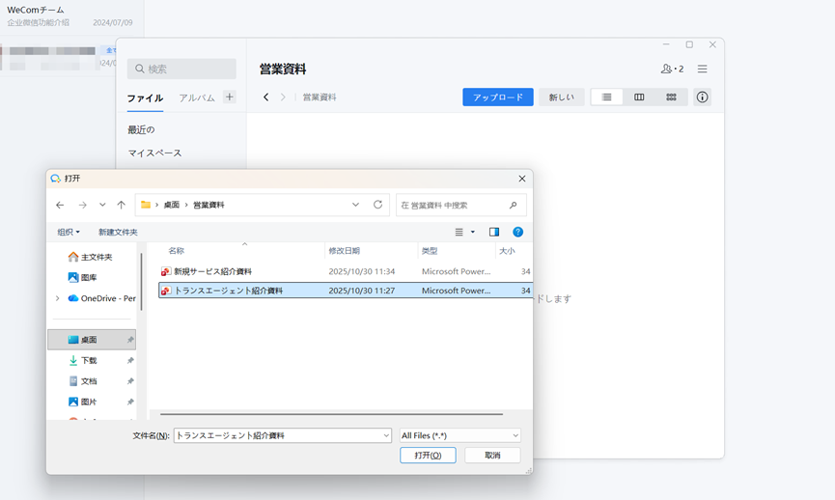Open the 组织 dropdown menu

[x=69, y=233]
